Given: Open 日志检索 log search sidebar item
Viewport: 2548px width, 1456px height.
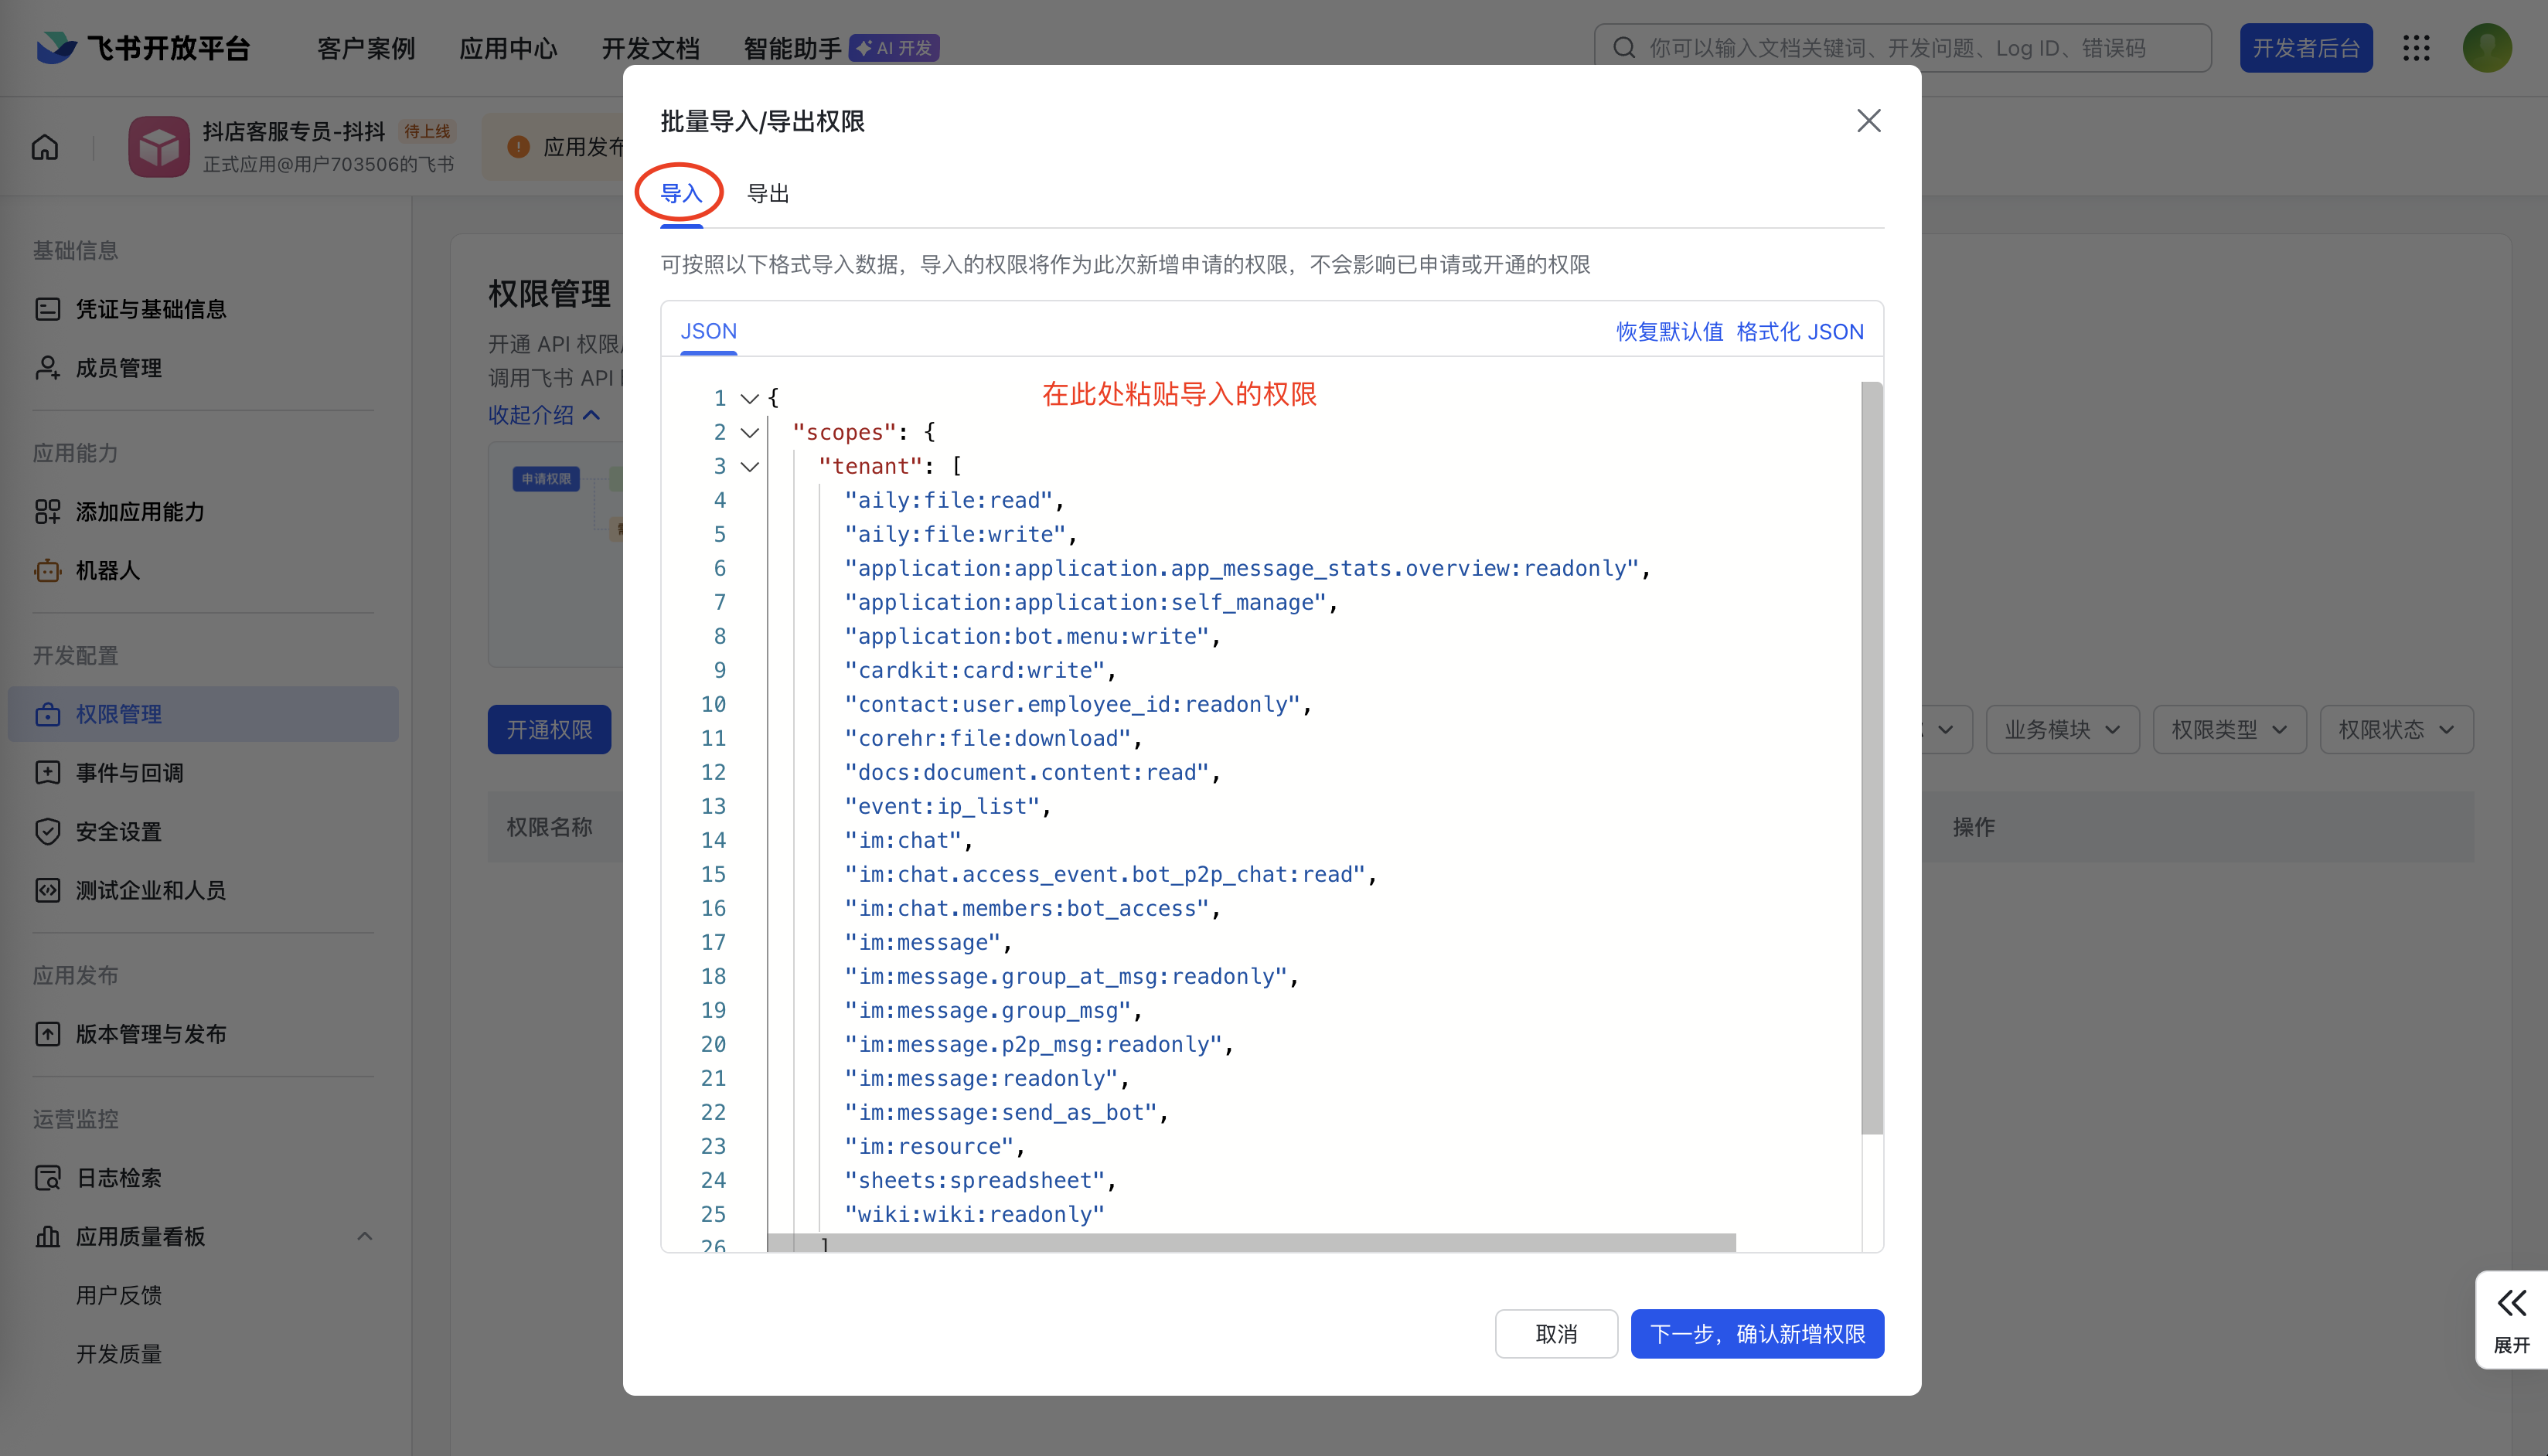Looking at the screenshot, I should coord(118,1177).
